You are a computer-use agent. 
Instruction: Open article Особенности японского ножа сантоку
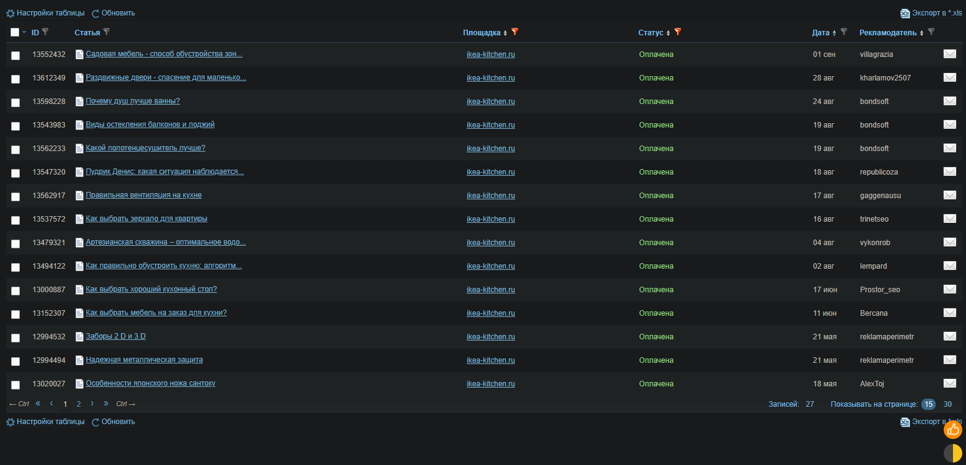pyautogui.click(x=151, y=383)
